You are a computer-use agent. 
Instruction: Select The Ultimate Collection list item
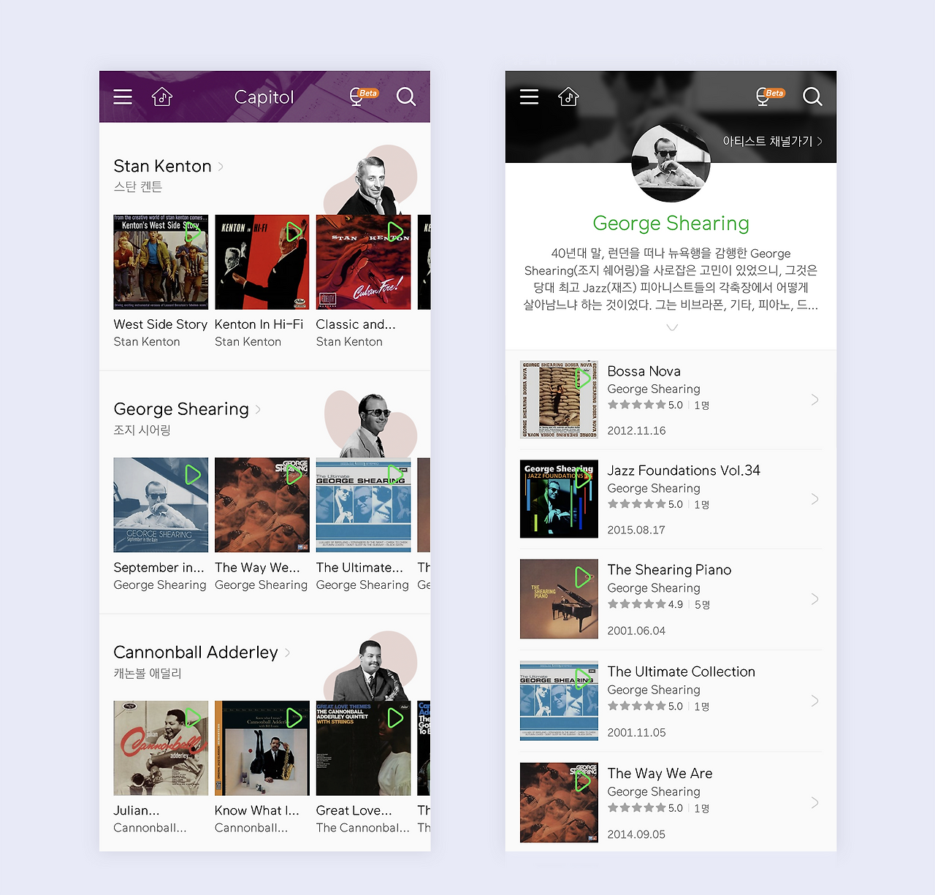[x=671, y=701]
